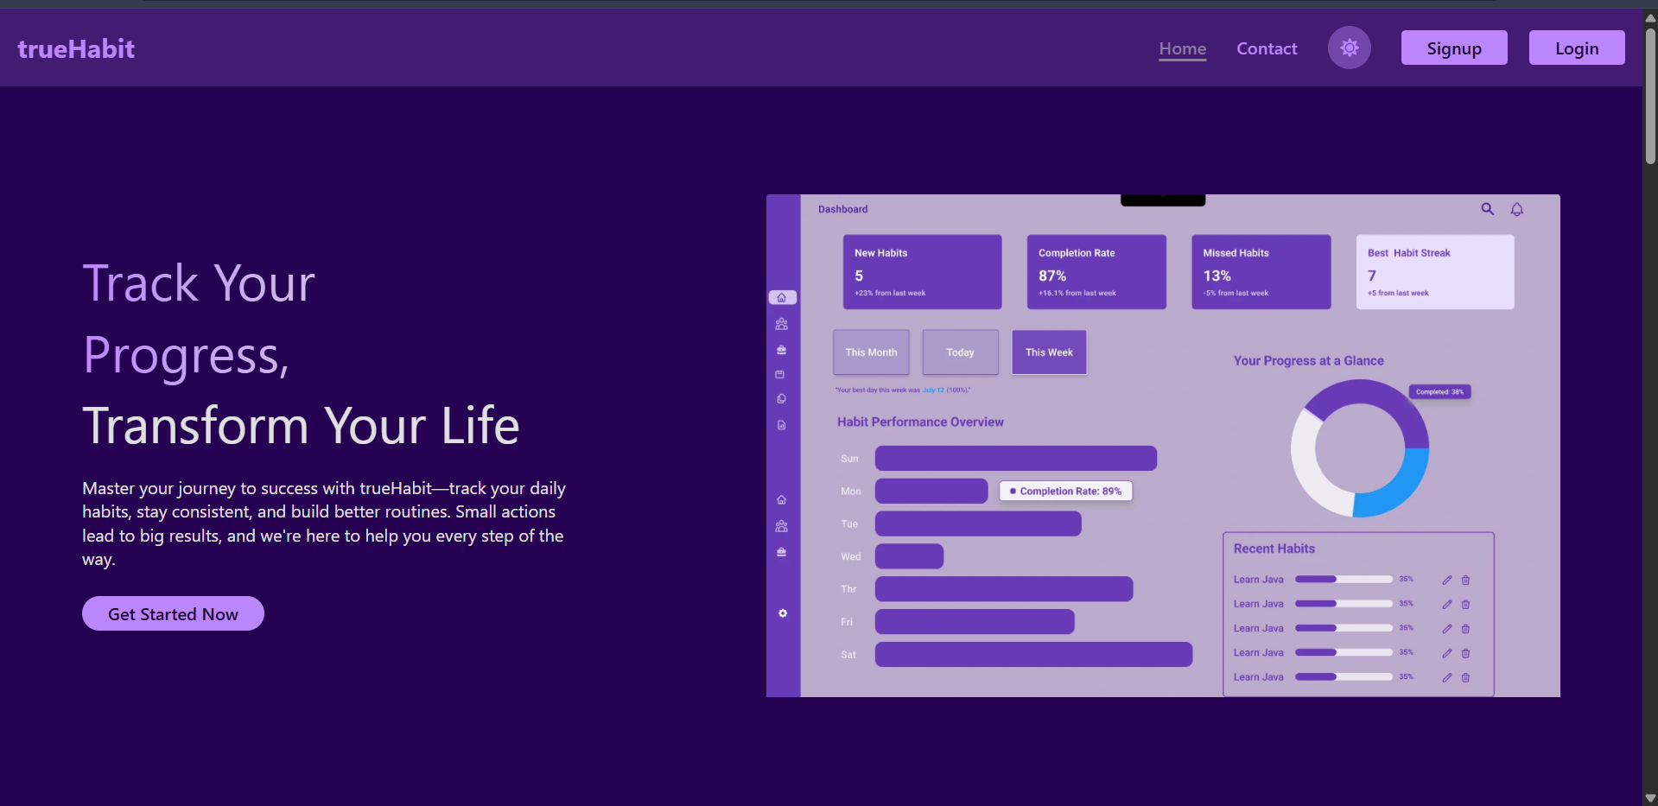This screenshot has height=806, width=1658.
Task: Click the Recent Habits heading
Action: tap(1274, 549)
